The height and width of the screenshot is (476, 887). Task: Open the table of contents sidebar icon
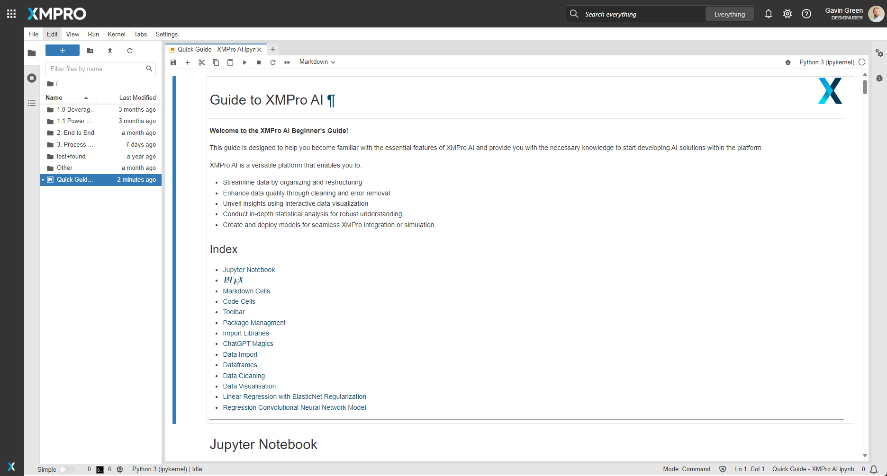(32, 103)
